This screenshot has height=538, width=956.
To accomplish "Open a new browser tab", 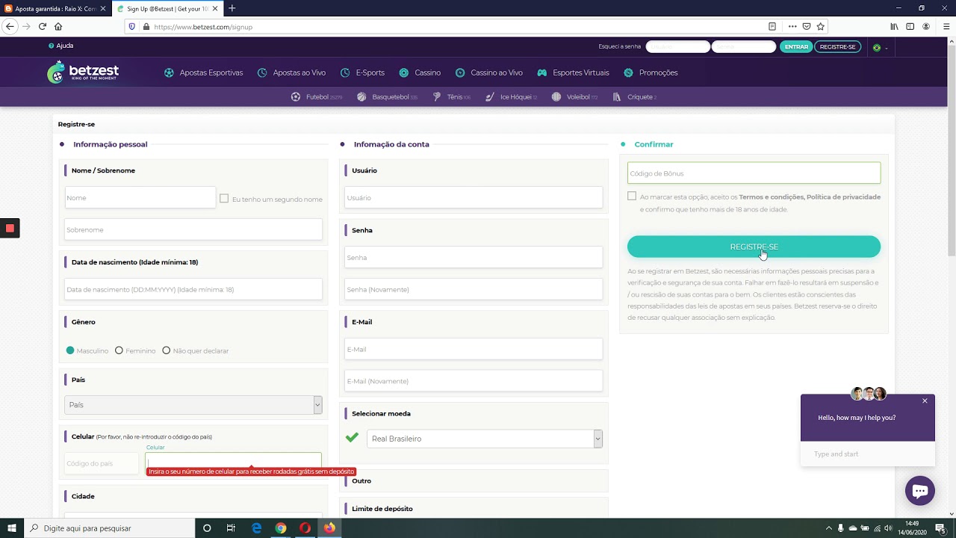I will (x=232, y=8).
